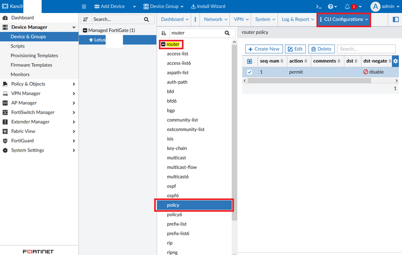Click the magnifier in router filter box
The width and height of the screenshot is (402, 255).
(227, 33)
